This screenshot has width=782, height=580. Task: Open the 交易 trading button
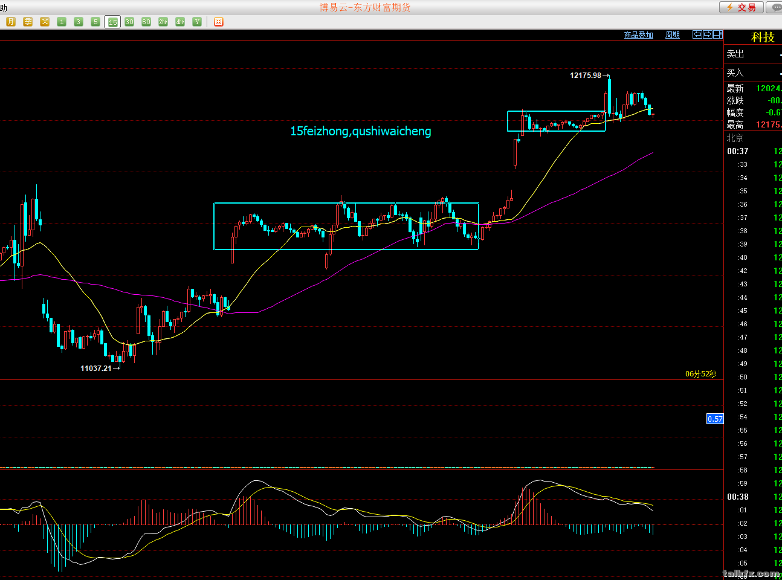click(x=741, y=7)
